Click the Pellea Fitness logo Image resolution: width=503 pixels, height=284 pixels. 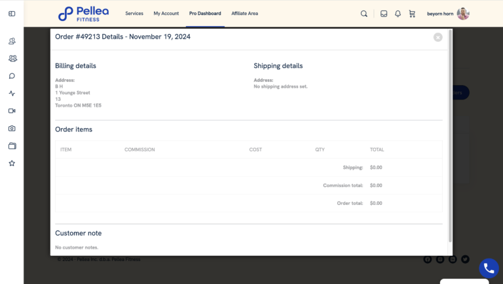click(83, 14)
